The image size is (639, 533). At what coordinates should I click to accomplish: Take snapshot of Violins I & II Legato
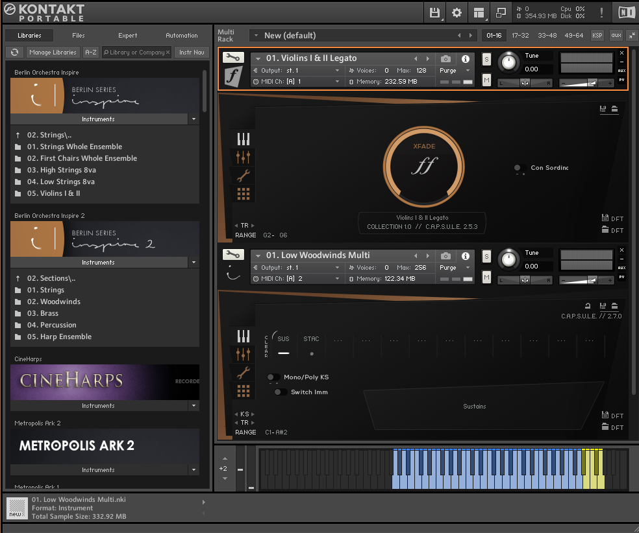click(x=446, y=58)
